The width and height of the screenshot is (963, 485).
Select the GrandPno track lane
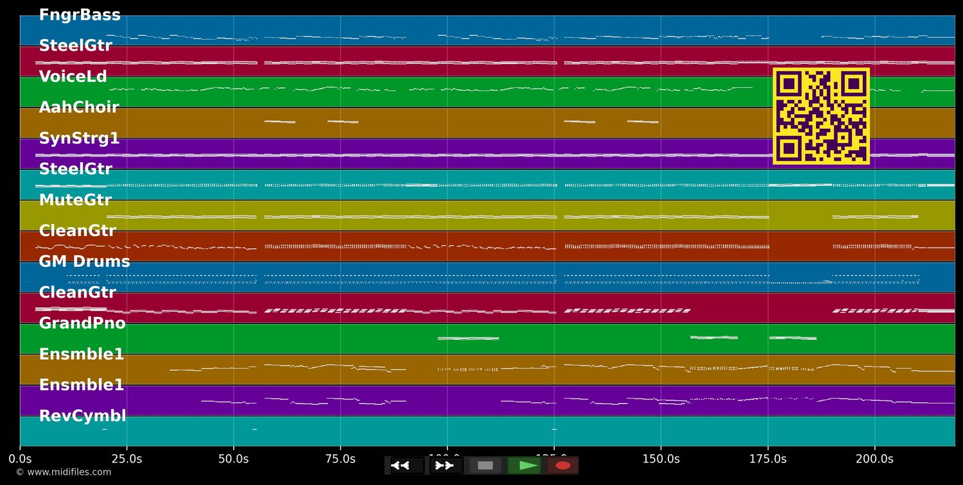pos(82,323)
